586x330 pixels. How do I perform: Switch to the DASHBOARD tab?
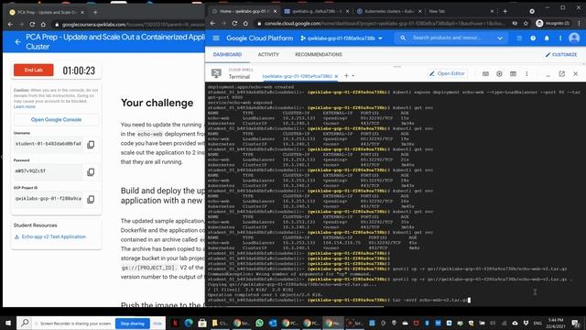tap(227, 55)
